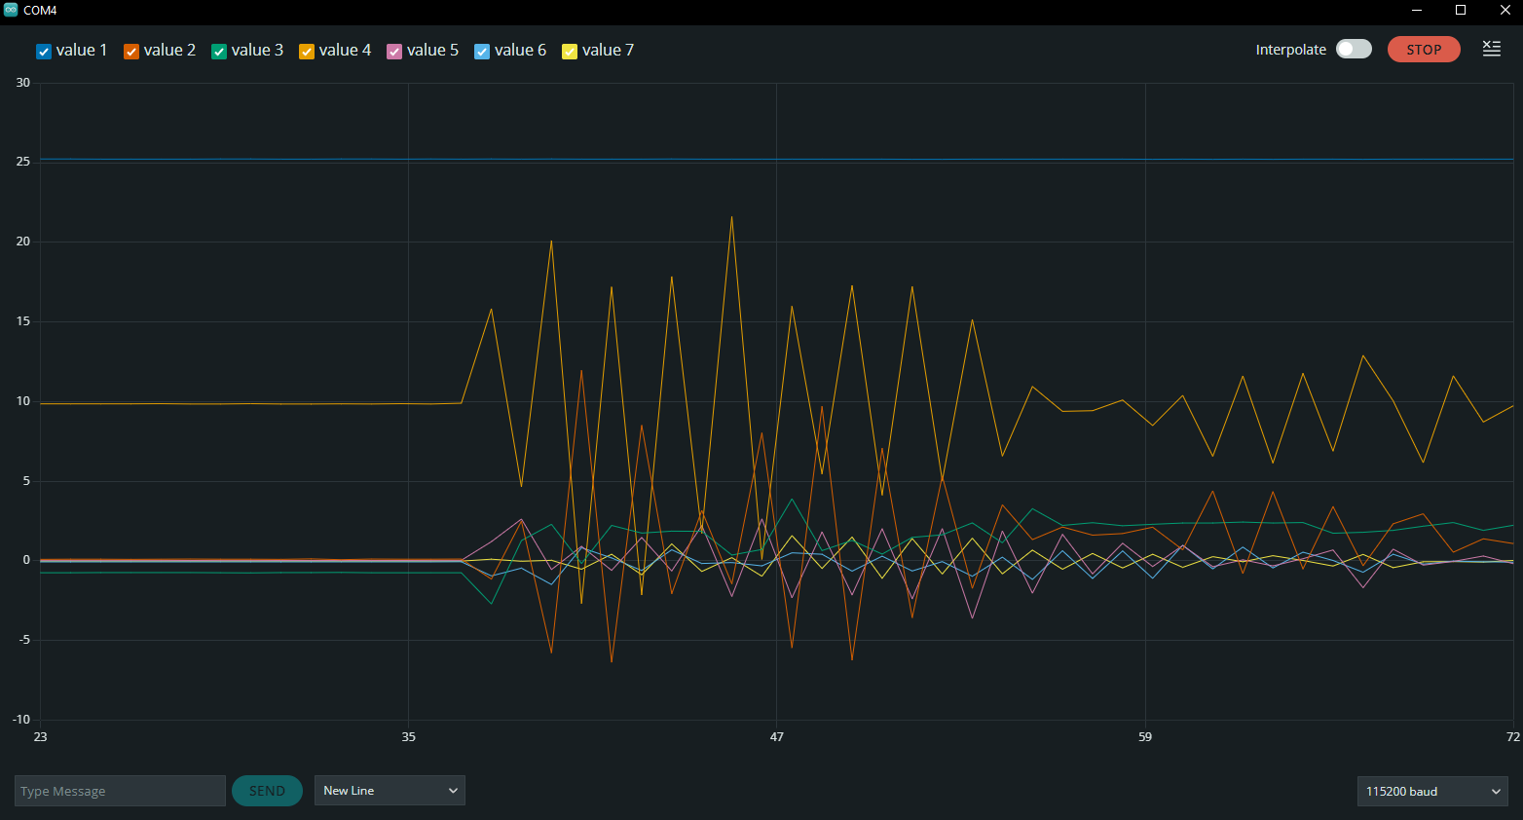This screenshot has height=820, width=1523.
Task: Close the COM4 serial plotter window
Action: point(1504,10)
